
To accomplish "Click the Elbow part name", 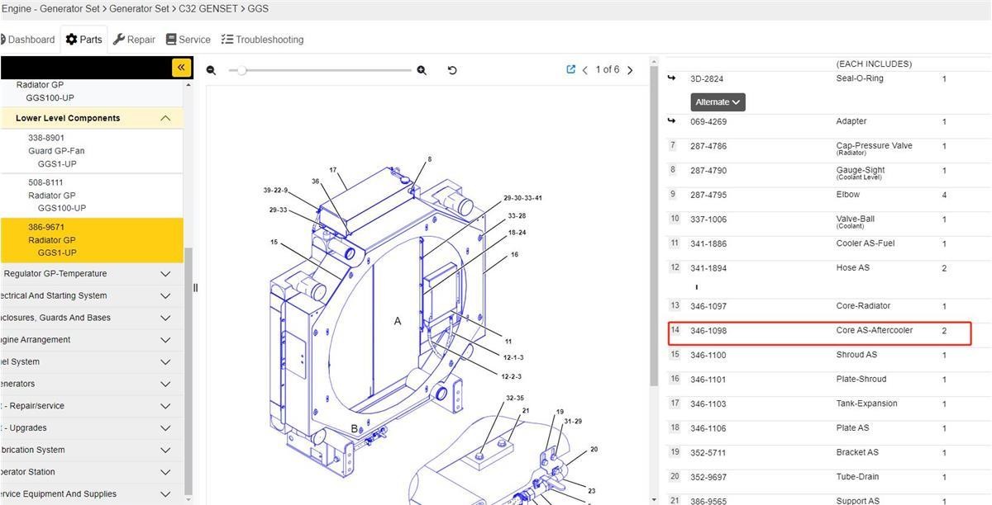I will tap(848, 195).
